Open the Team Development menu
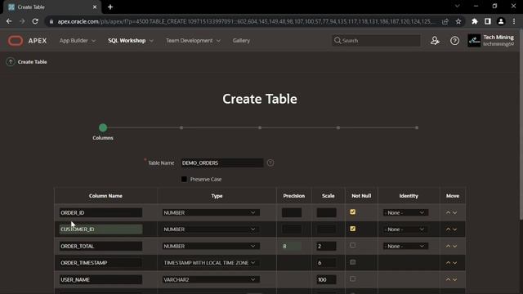The image size is (523, 294). point(193,40)
